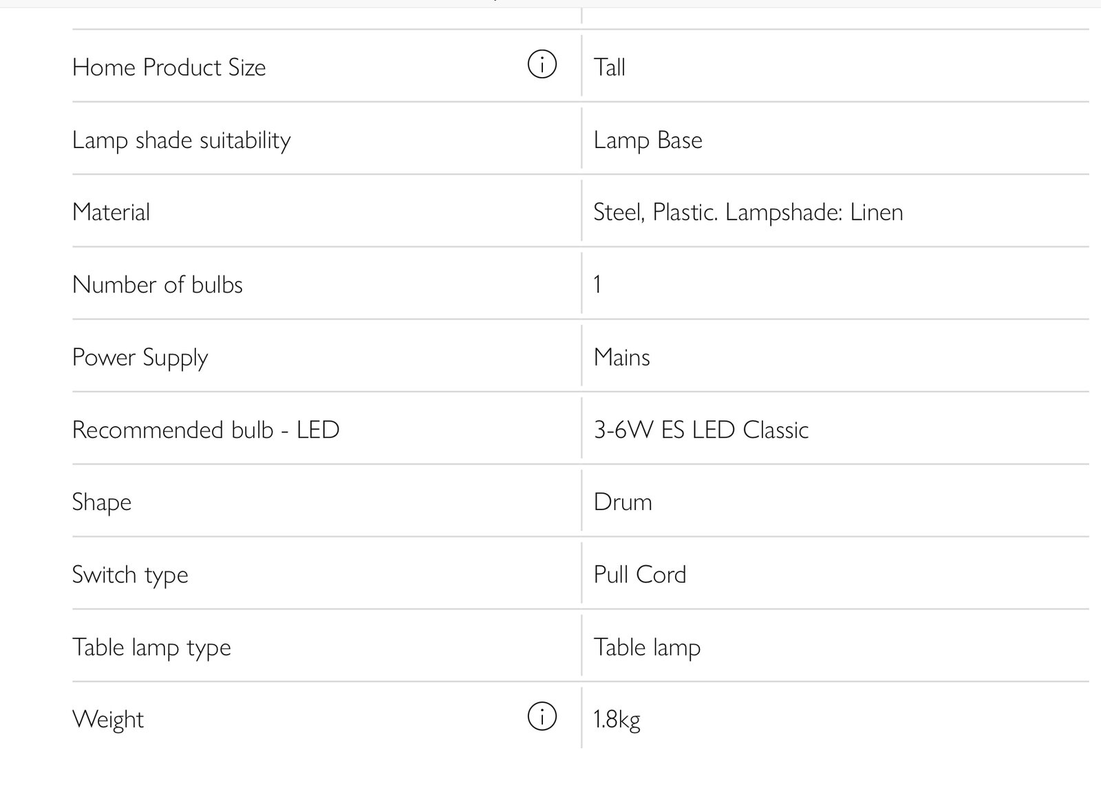Click the info icon beside Home Product Size
1101x791 pixels.
pyautogui.click(x=542, y=65)
